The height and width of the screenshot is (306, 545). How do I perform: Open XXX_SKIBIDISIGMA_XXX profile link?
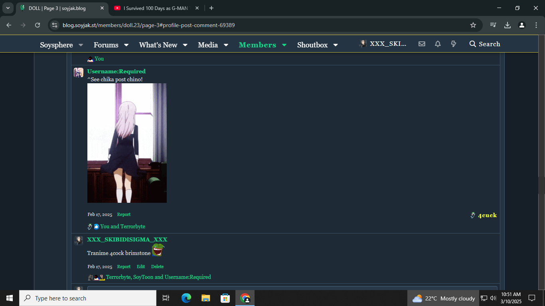127,239
